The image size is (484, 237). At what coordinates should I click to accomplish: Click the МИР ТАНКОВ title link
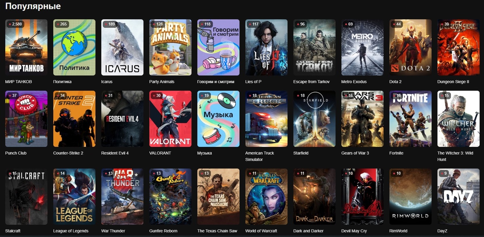(x=19, y=82)
